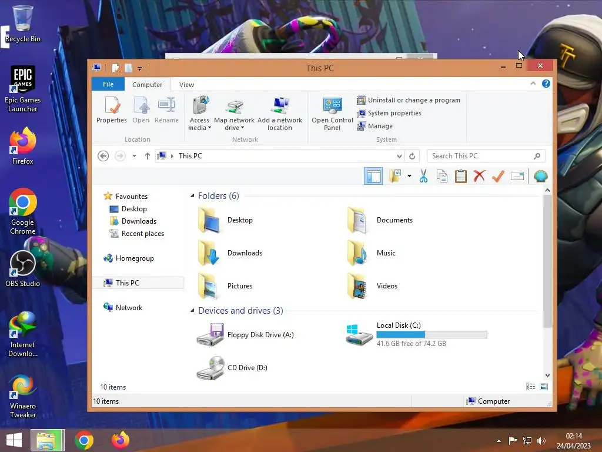Click the Copy toolbar icon
Screen dimensions: 602x452
[442, 176]
